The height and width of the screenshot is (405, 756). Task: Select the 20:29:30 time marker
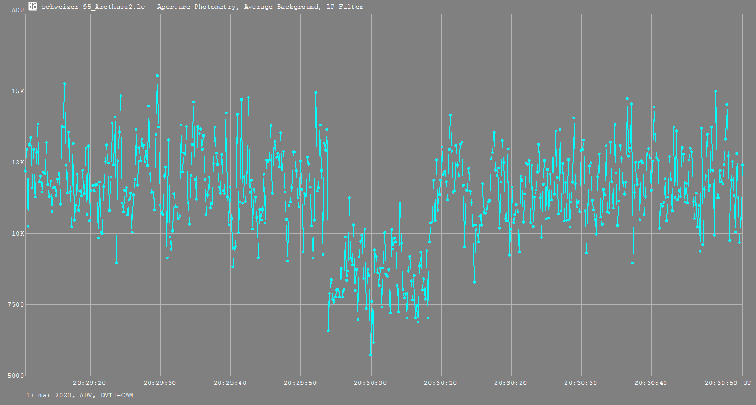pyautogui.click(x=160, y=383)
